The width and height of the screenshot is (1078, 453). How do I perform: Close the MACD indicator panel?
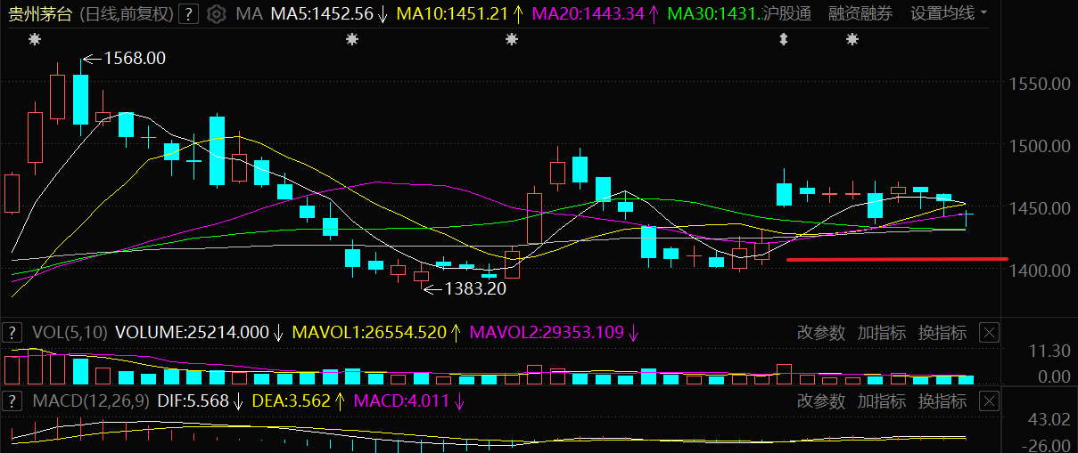point(989,401)
